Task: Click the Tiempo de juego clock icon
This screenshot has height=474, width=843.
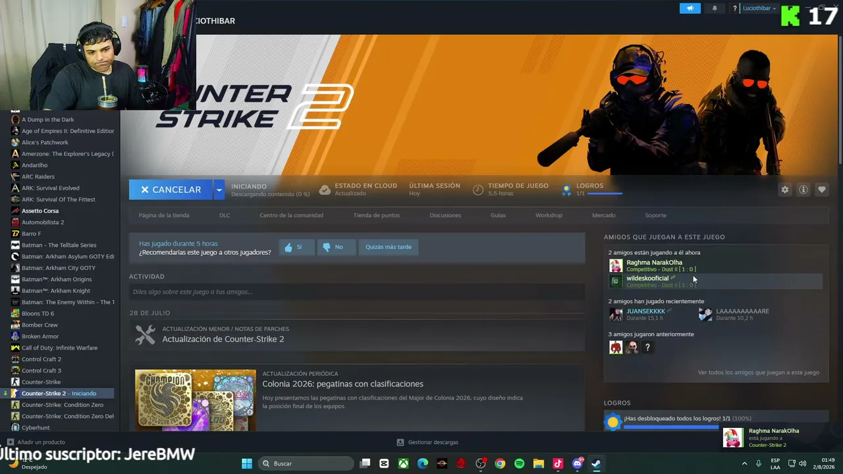Action: click(478, 190)
